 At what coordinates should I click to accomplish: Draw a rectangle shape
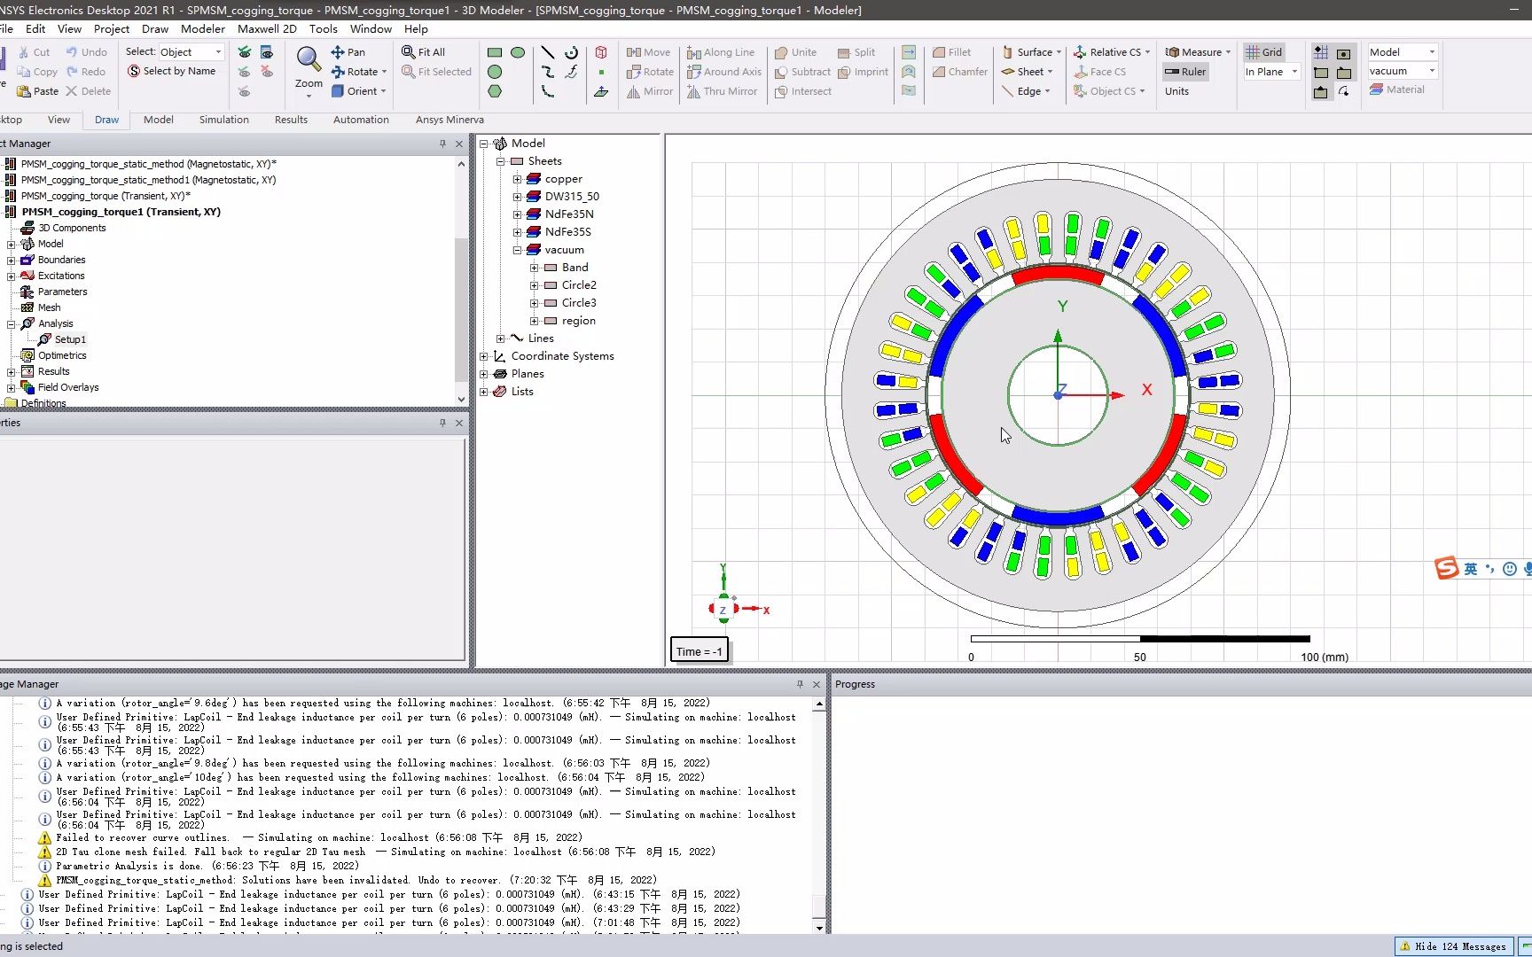[495, 52]
